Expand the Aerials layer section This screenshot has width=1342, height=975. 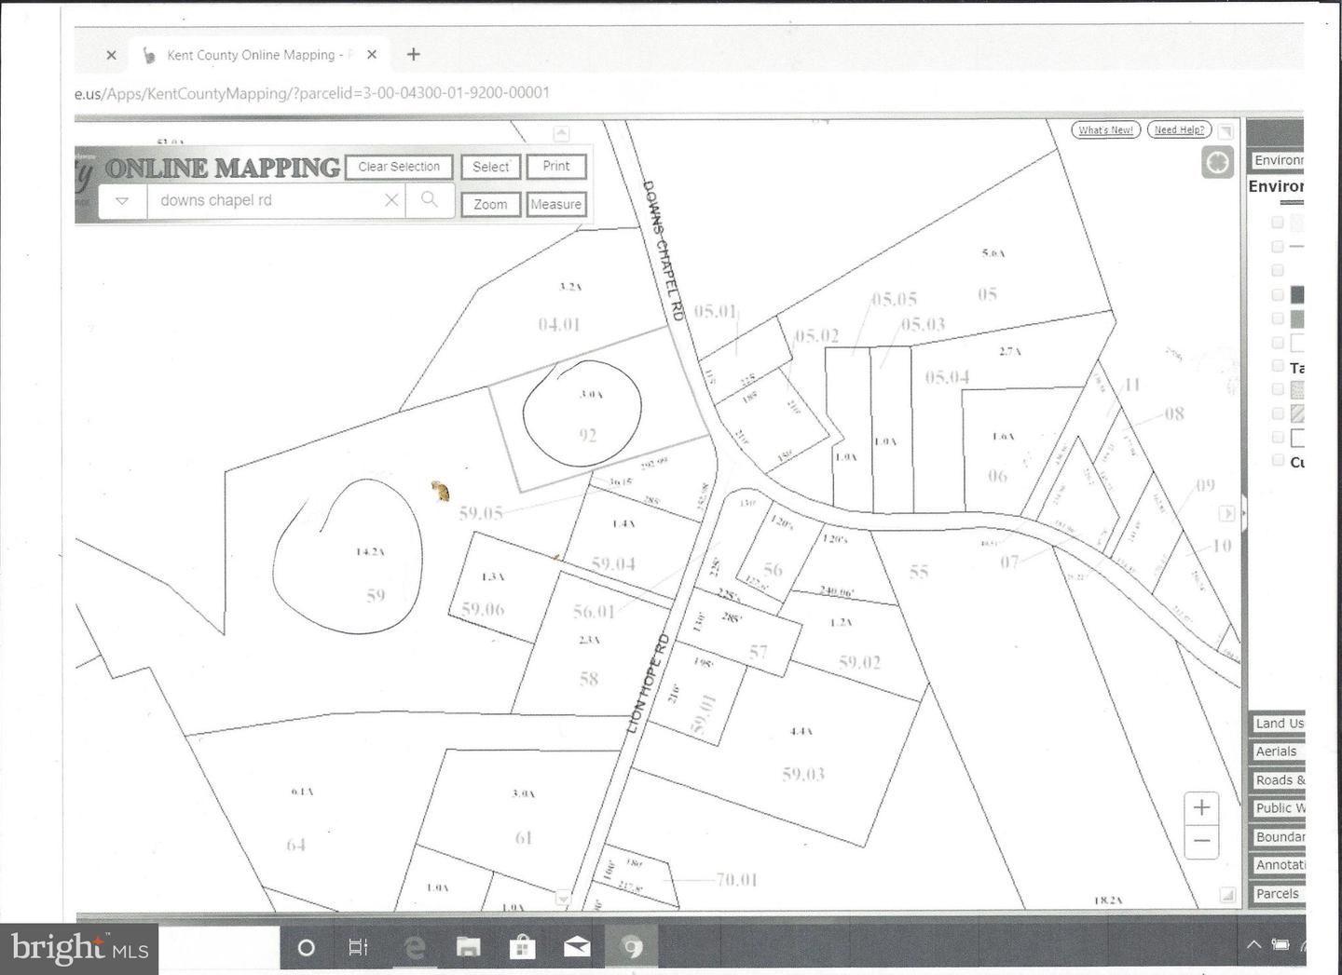coord(1276,752)
